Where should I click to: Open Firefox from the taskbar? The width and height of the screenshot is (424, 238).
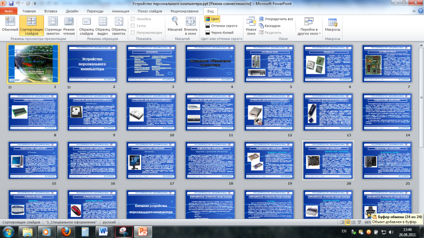click(x=66, y=232)
